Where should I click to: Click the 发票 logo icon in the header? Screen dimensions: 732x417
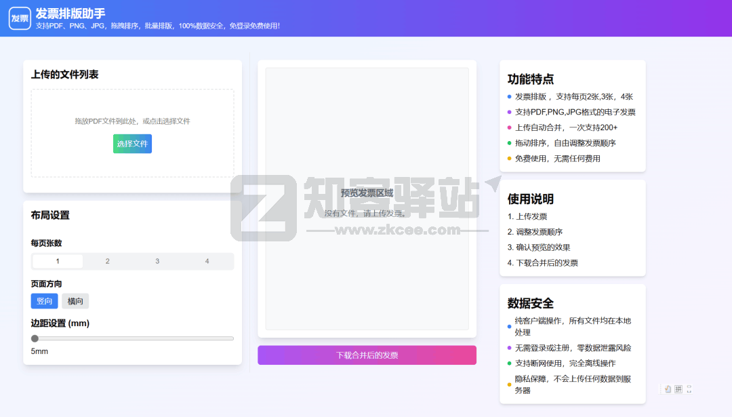[20, 18]
